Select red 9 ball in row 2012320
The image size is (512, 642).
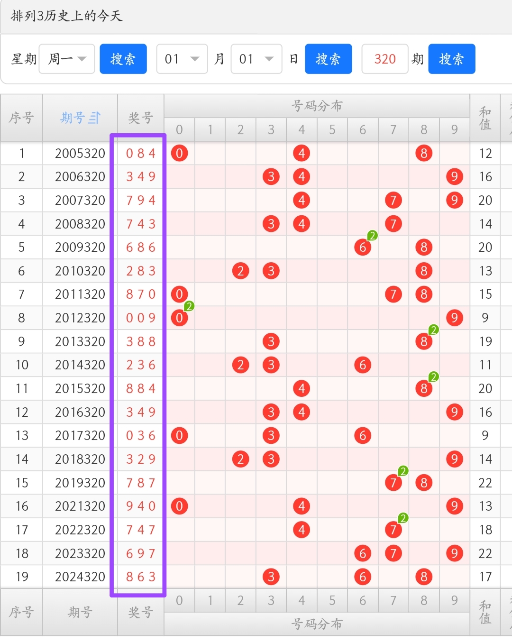tap(454, 318)
